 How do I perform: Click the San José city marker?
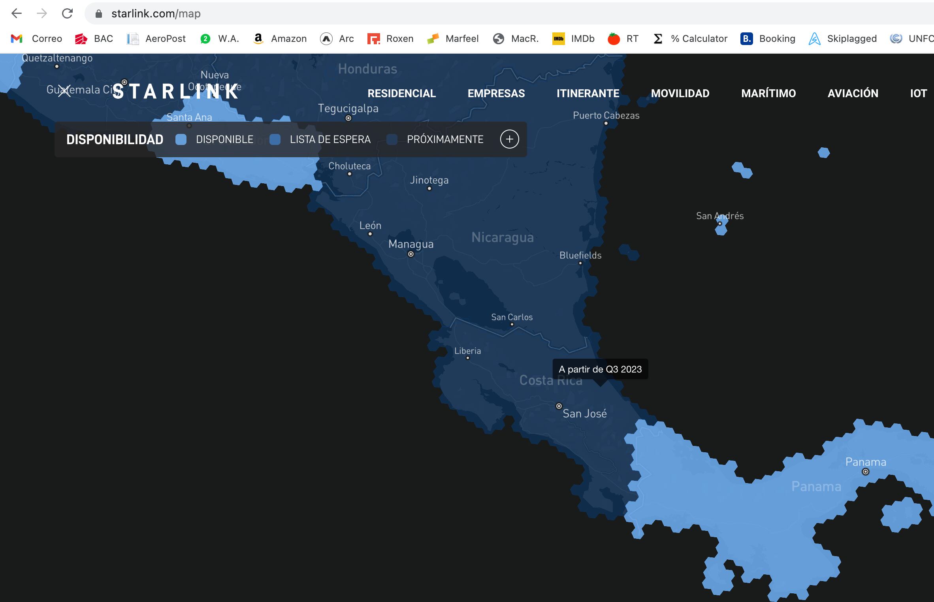click(x=559, y=406)
